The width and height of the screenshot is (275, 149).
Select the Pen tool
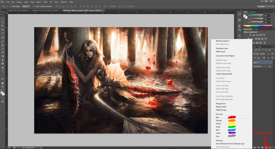tap(2, 68)
